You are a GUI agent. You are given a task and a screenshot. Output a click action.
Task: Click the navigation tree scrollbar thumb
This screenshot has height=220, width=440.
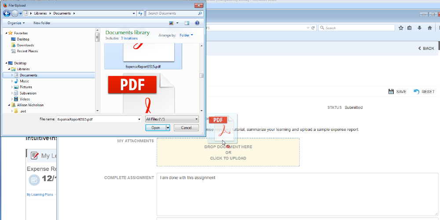tap(97, 37)
